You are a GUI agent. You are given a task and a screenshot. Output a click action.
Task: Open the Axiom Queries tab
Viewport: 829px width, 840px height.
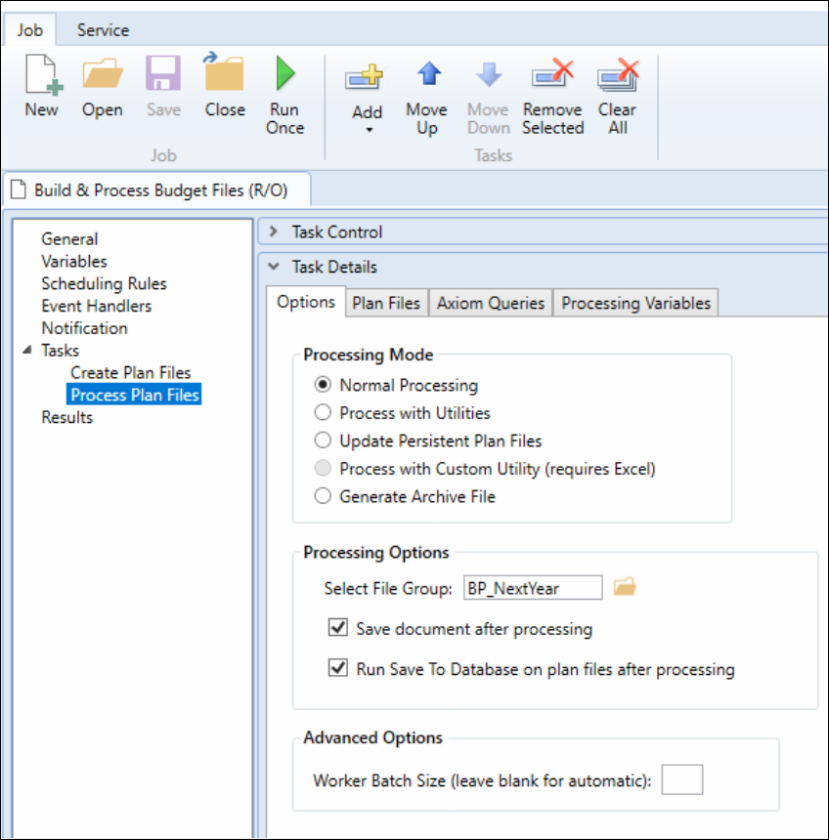(x=490, y=303)
